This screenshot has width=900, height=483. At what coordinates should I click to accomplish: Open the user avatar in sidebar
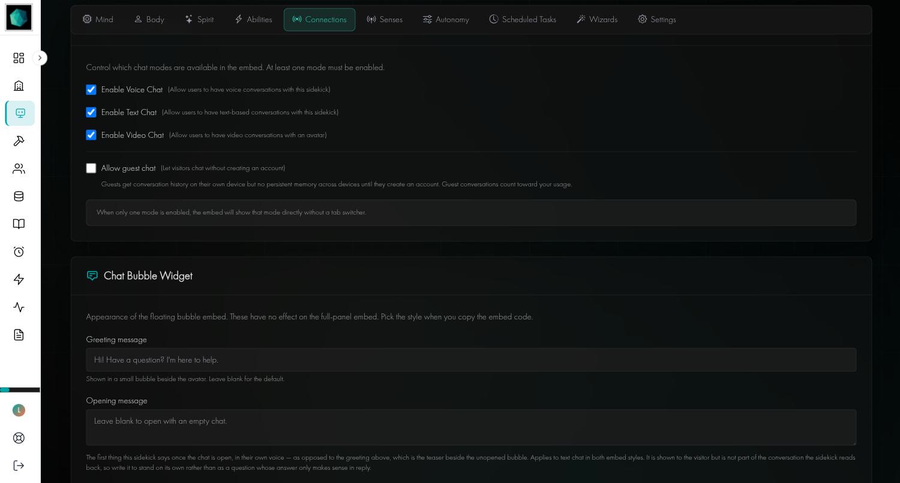click(19, 410)
